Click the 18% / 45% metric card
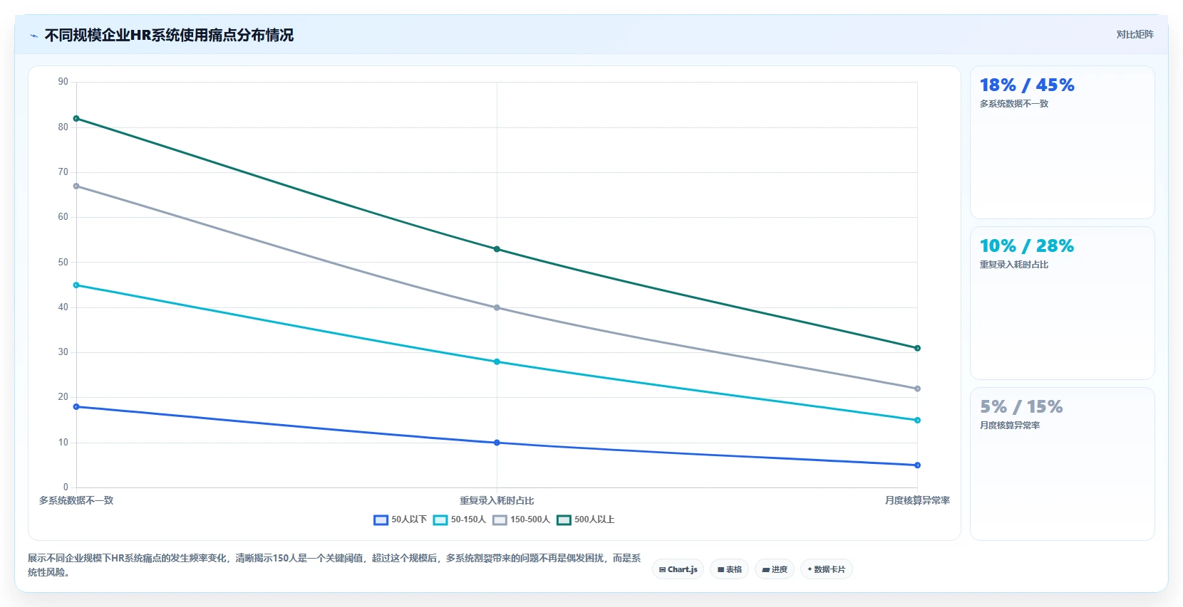This screenshot has height=607, width=1183. (1062, 142)
